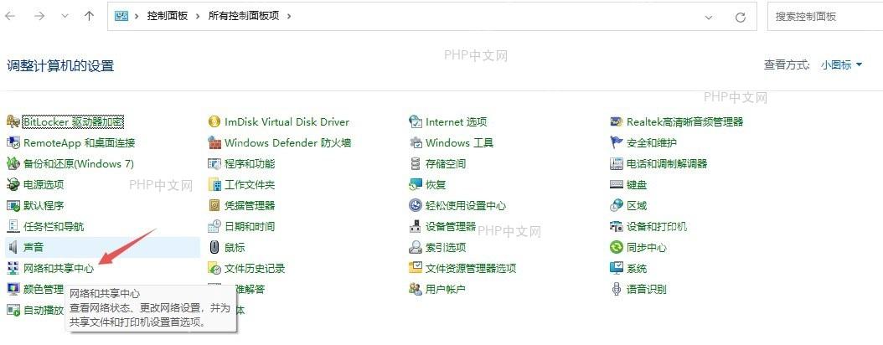Screen dimensions: 883x345
Task: Click the 设备管理器 icon
Action: pos(416,226)
